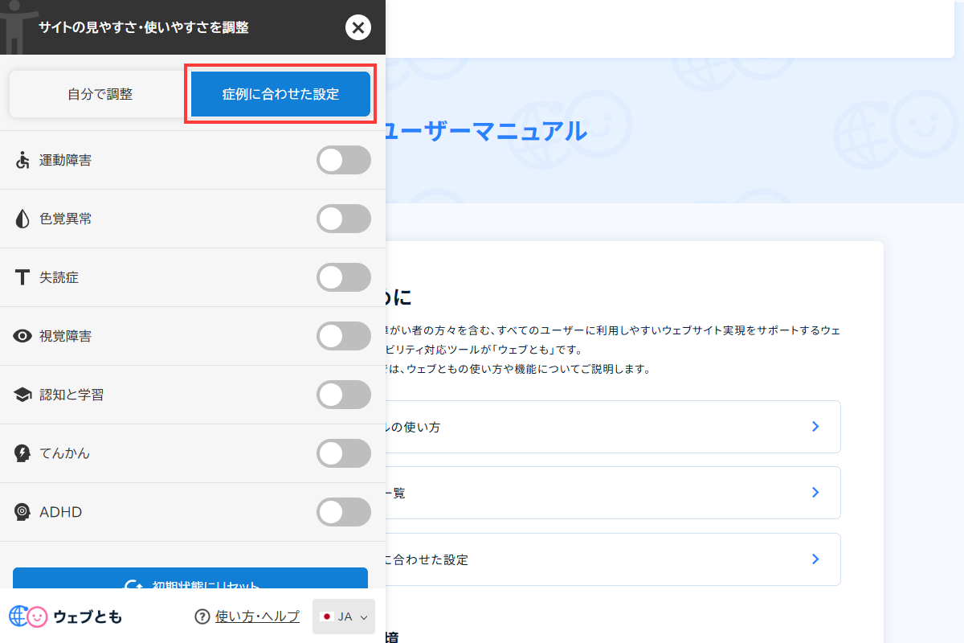
Task: Select the 症例に合わせた設定 tab
Action: 280,93
